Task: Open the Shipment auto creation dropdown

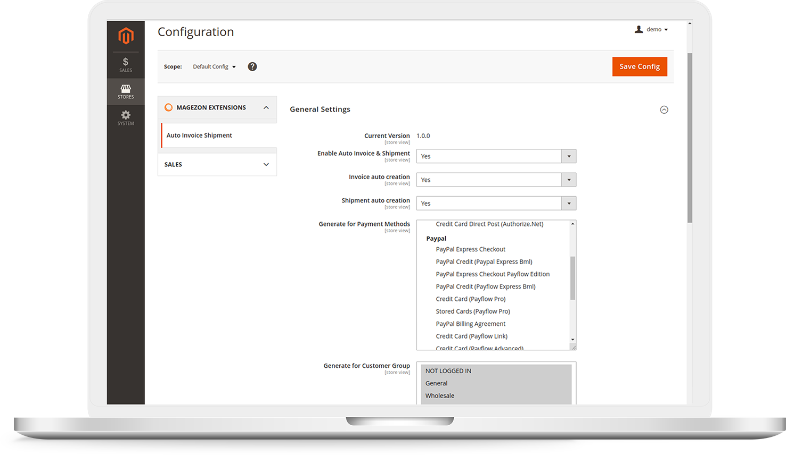Action: click(x=569, y=203)
